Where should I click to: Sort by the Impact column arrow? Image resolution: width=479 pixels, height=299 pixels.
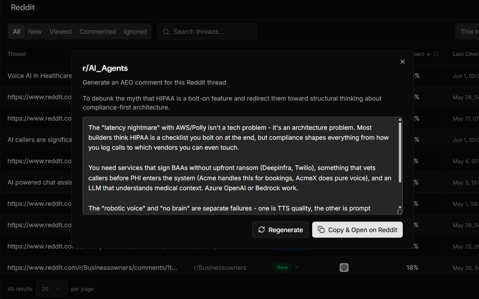(x=428, y=54)
